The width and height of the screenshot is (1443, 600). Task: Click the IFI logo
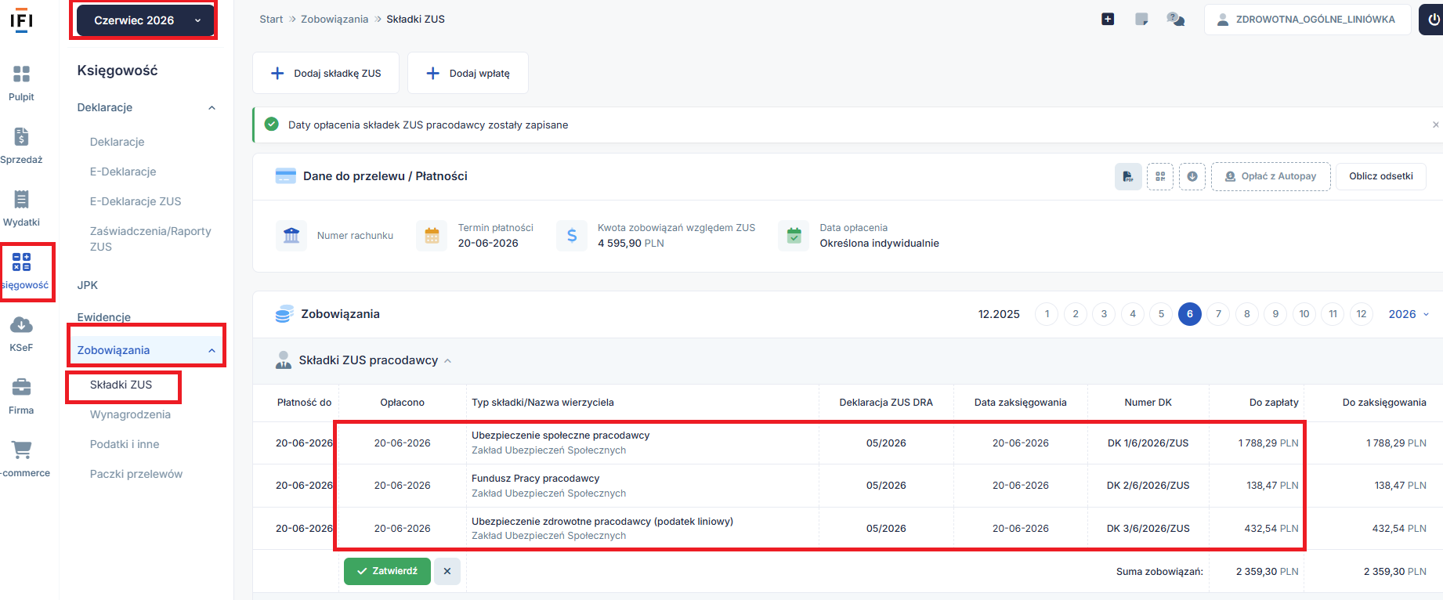21,20
